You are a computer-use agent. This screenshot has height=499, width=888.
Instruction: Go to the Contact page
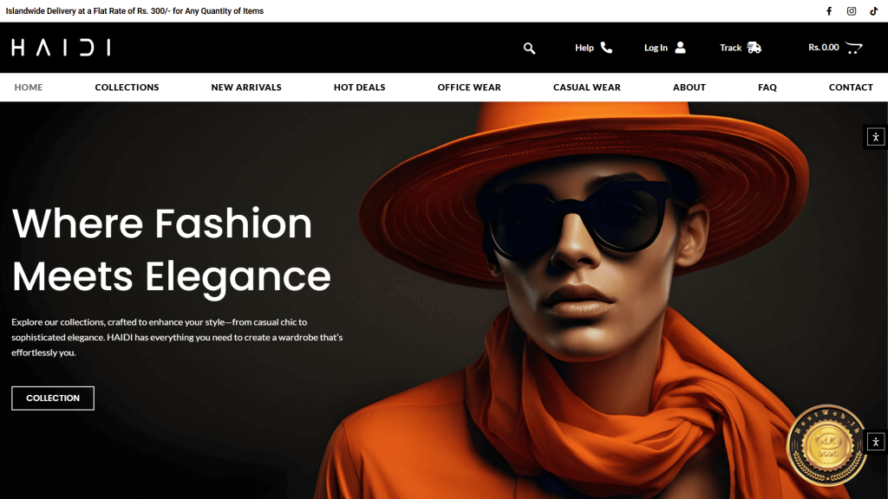[x=851, y=87]
